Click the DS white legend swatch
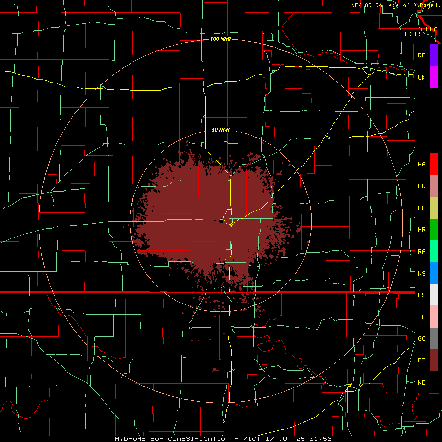The width and height of the screenshot is (442, 442). [x=434, y=295]
